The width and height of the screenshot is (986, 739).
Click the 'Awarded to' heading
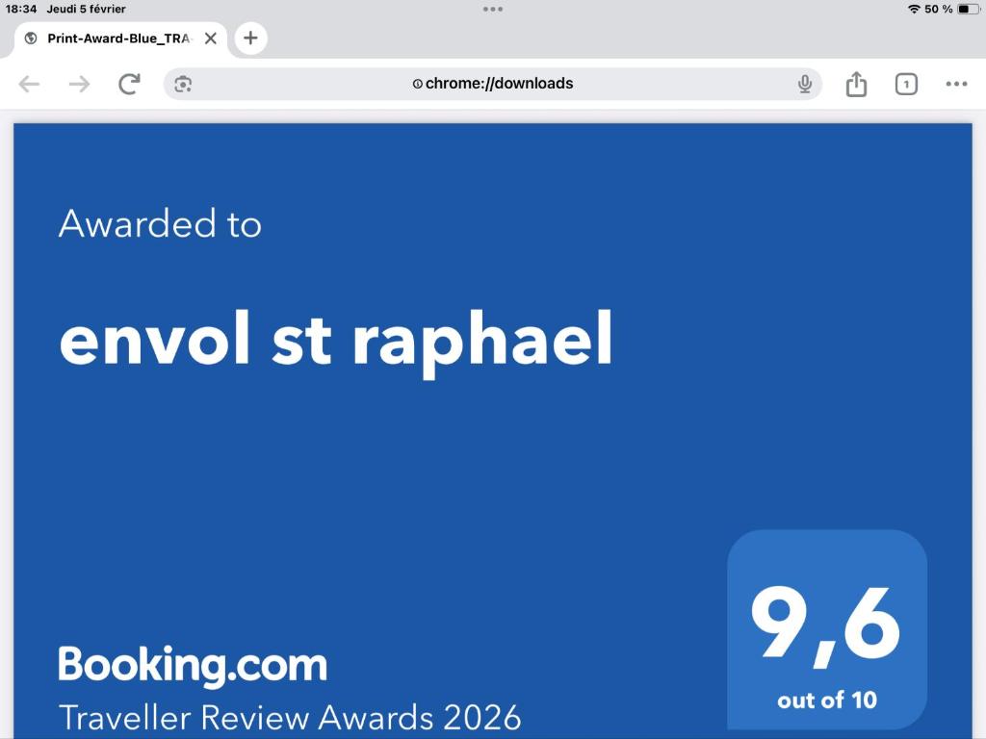point(160,223)
